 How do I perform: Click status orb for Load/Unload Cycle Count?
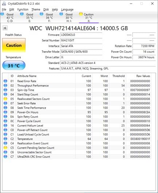tap(5, 134)
